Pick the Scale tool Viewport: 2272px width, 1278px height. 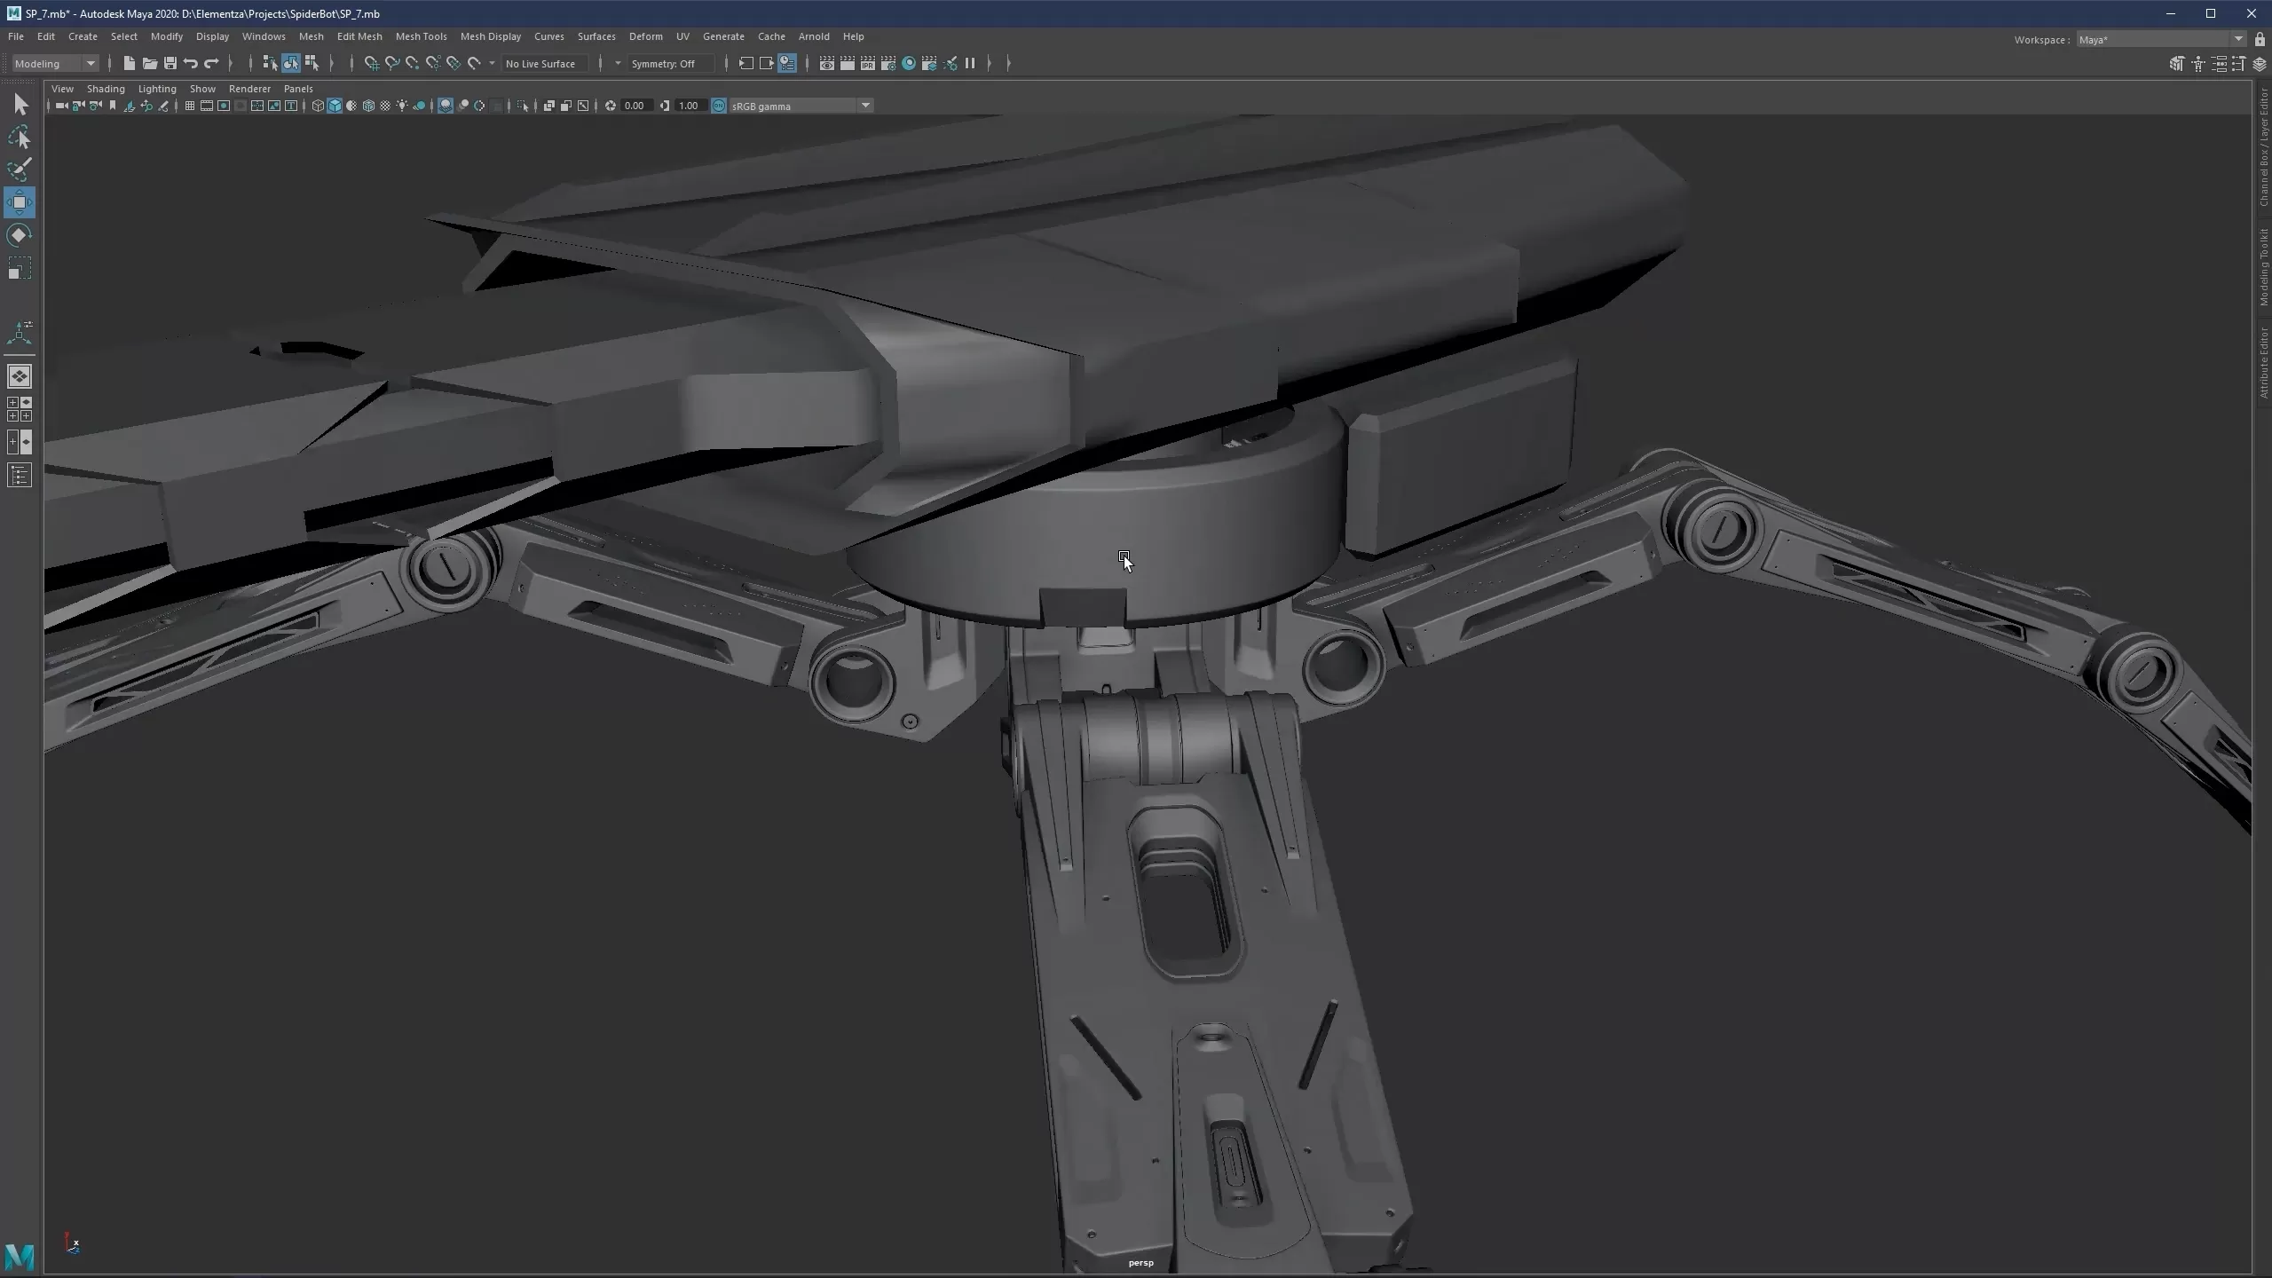20,268
